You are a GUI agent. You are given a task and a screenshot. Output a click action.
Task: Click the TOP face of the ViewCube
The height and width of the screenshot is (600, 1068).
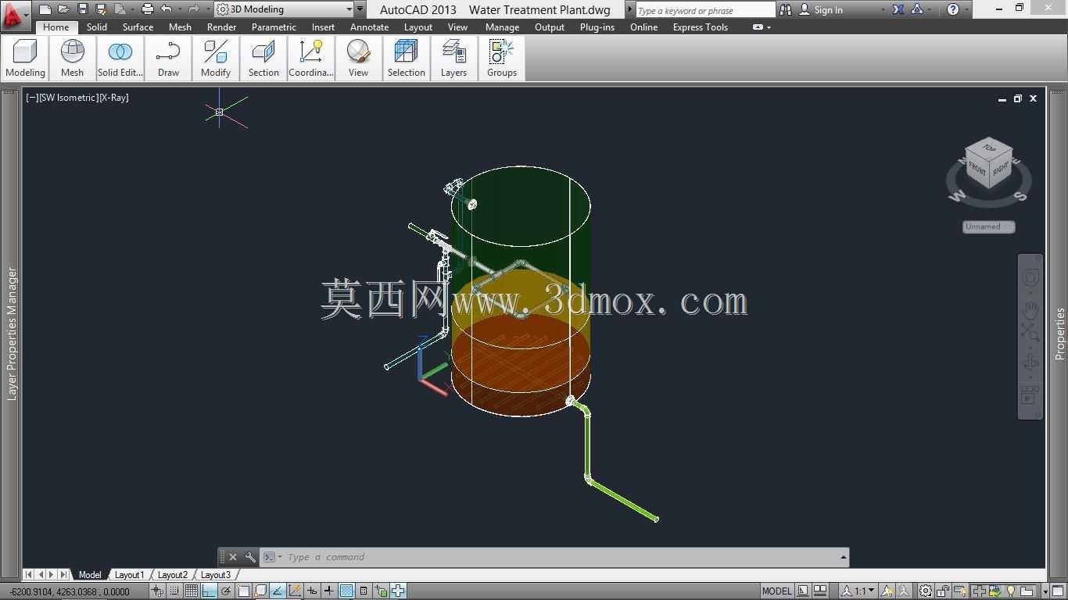[x=990, y=148]
